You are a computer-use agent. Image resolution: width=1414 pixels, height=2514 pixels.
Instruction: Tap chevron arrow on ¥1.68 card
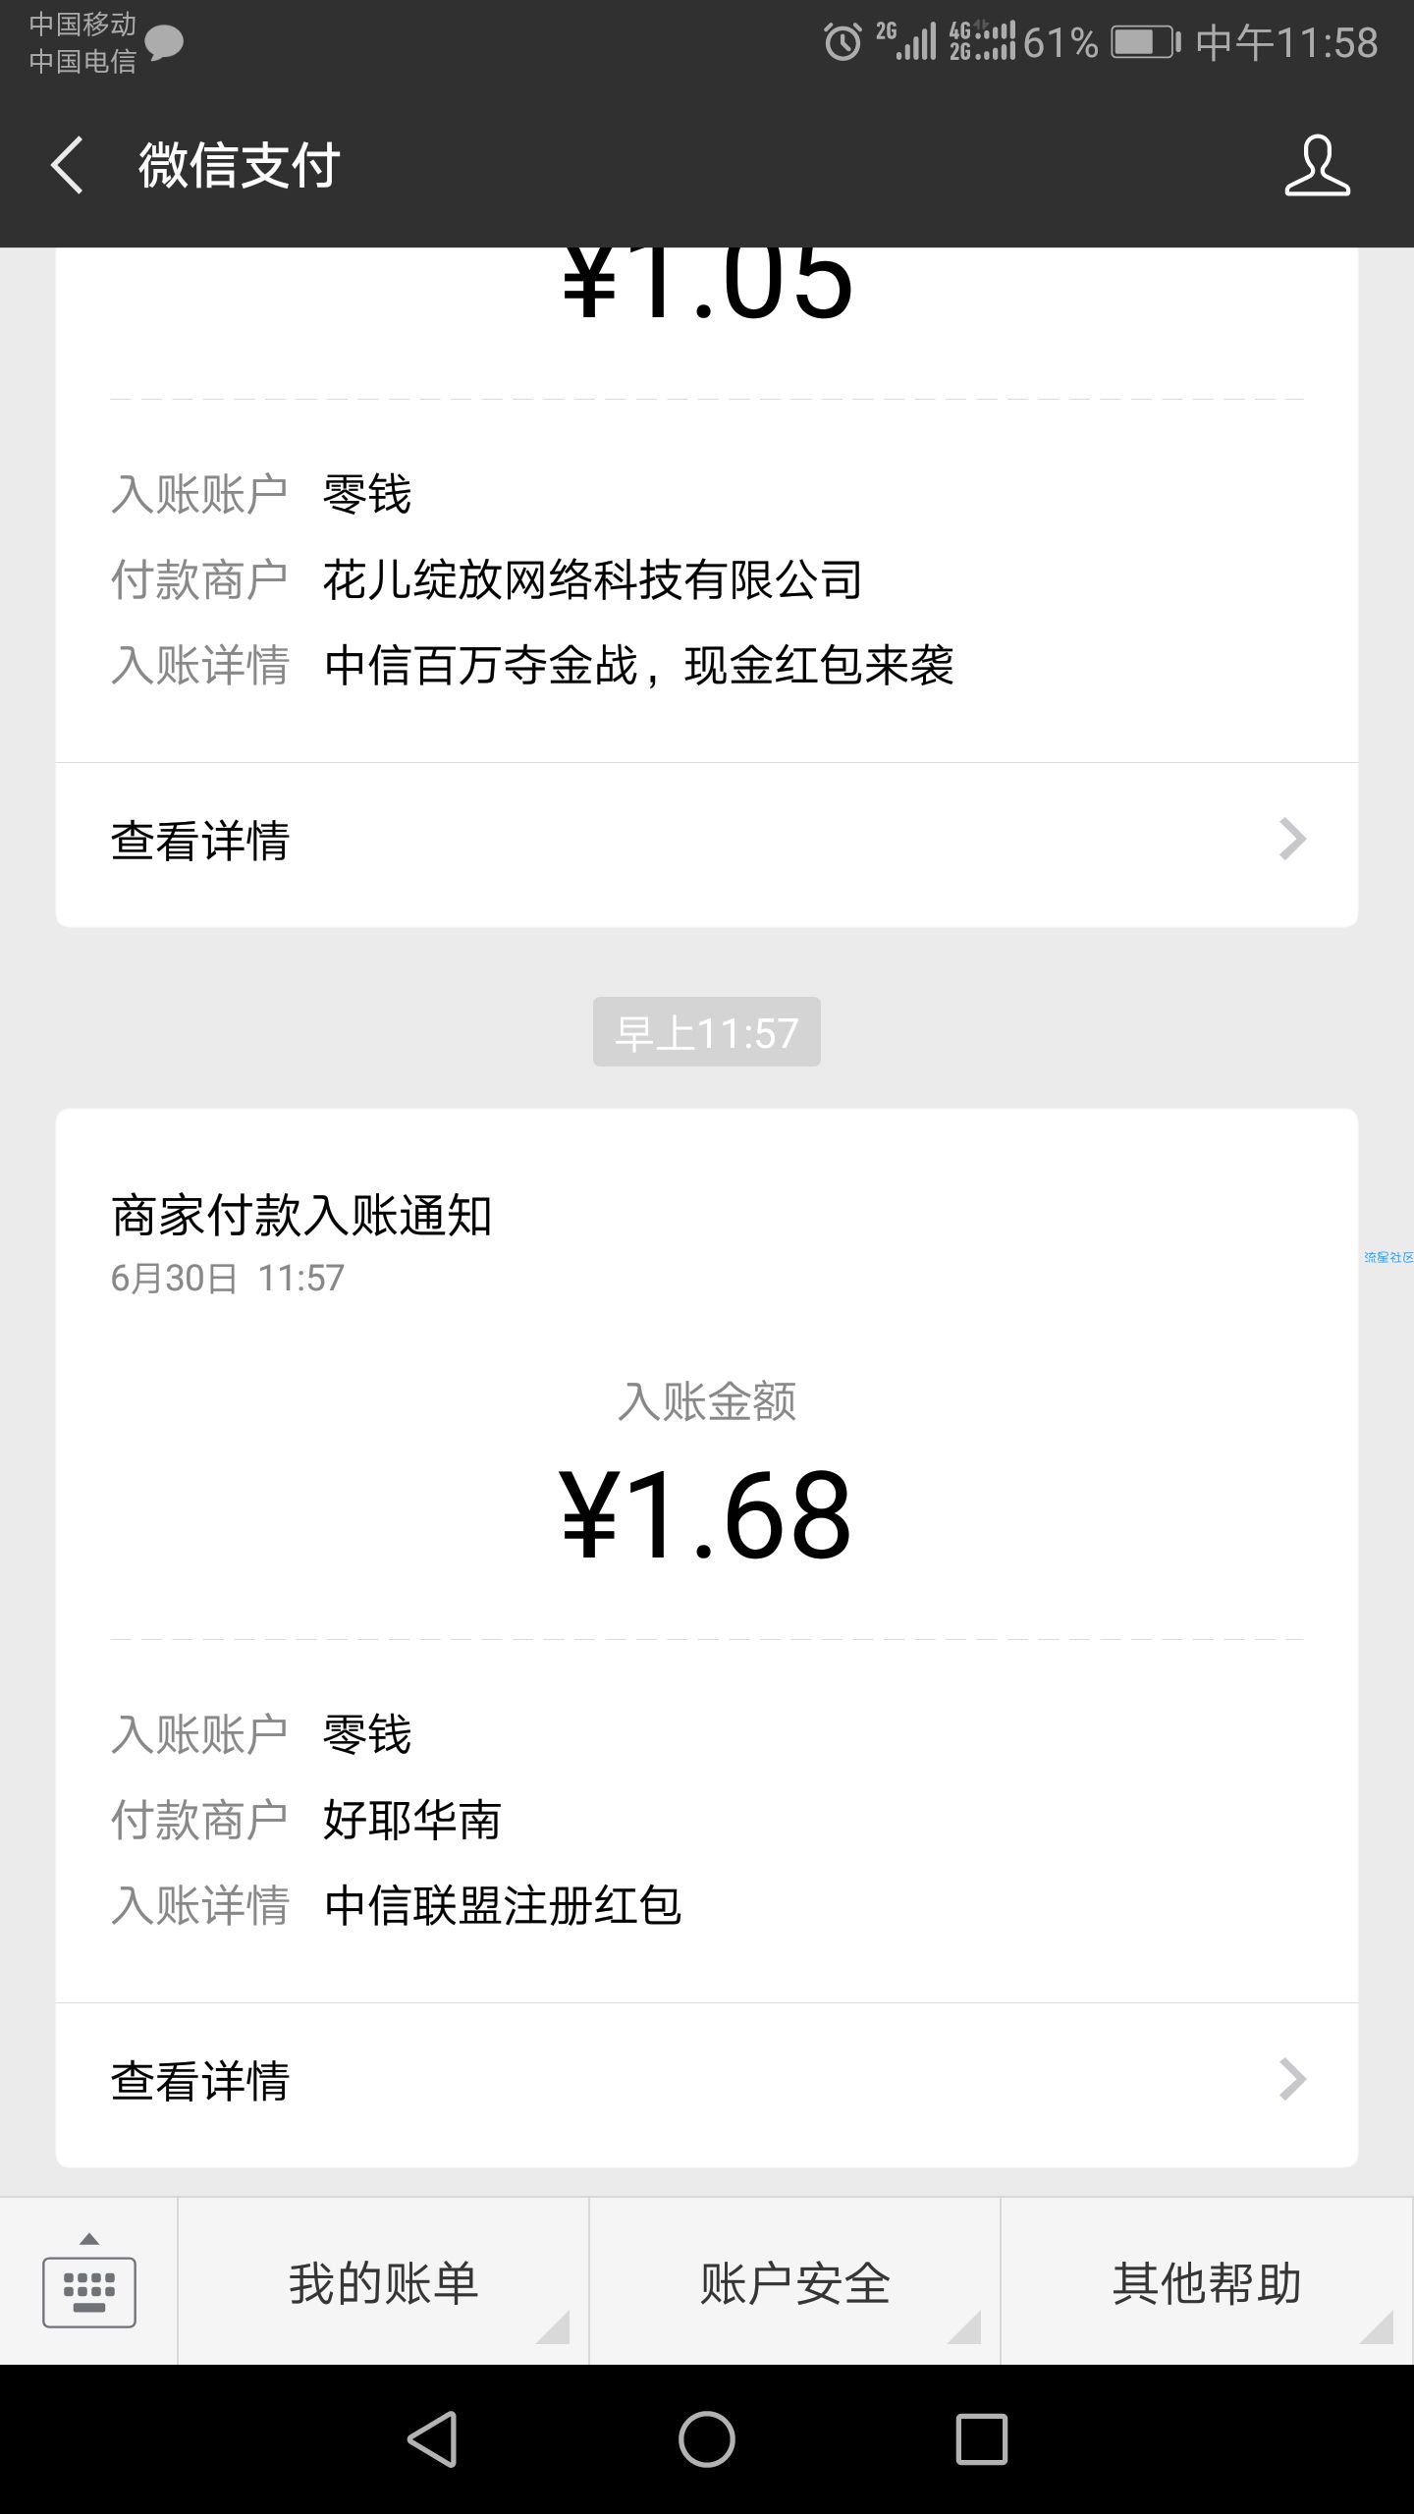click(x=1292, y=2080)
